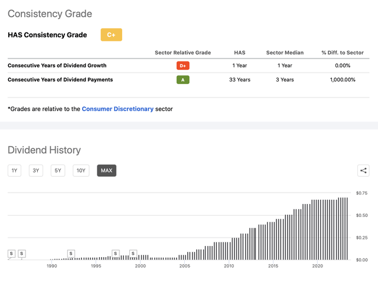Click the HAS column header
The image size is (378, 282).
click(x=240, y=53)
